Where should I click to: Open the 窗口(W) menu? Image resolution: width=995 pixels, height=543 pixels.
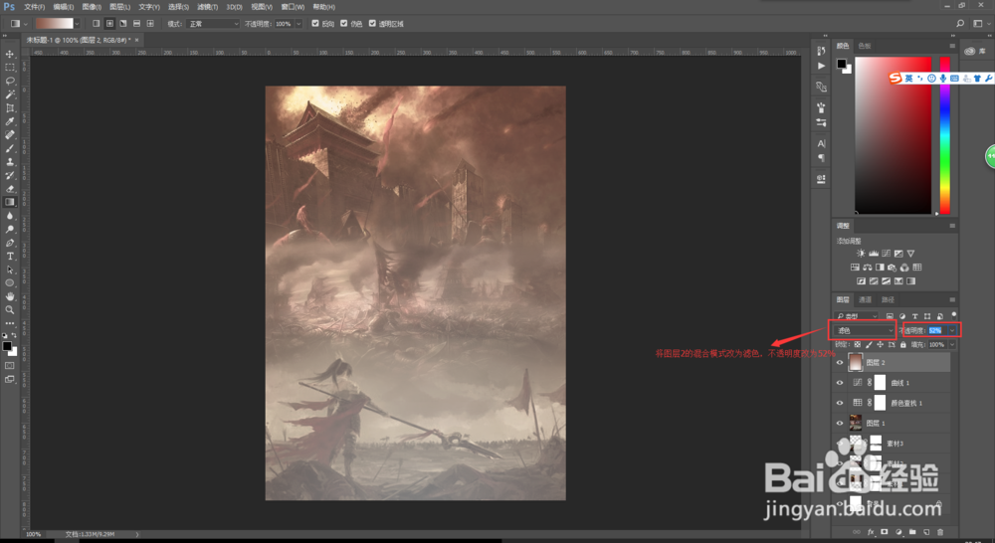point(293,7)
